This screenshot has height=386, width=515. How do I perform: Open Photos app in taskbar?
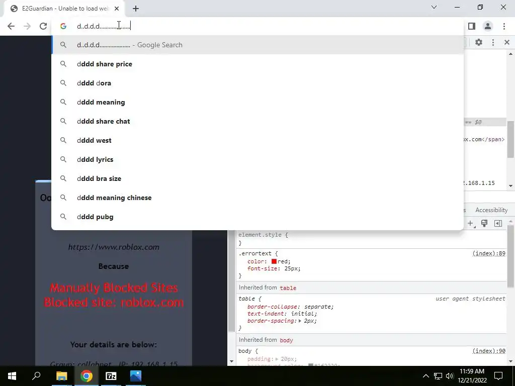[136, 376]
